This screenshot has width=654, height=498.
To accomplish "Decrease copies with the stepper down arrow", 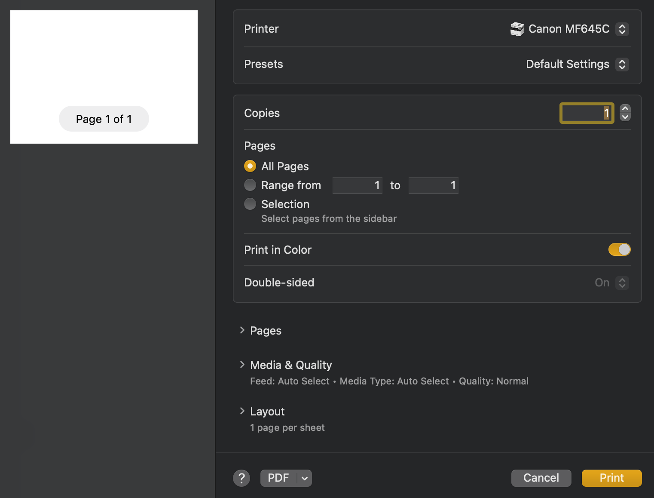I will point(625,117).
